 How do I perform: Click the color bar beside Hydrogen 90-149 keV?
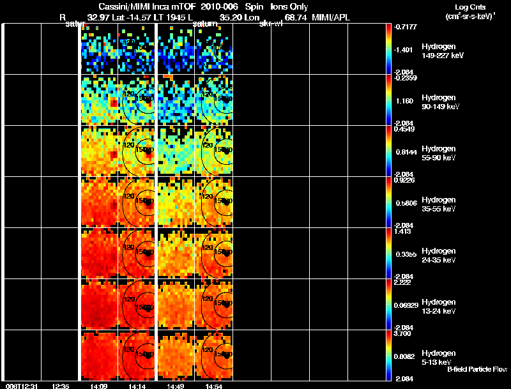pos(388,100)
